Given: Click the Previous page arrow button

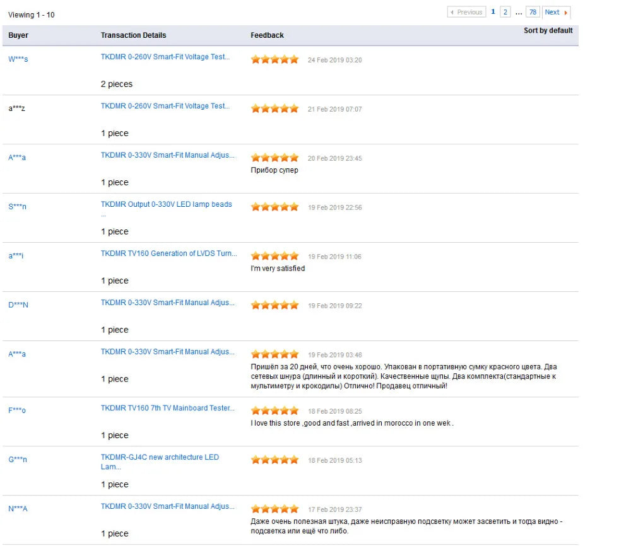Looking at the screenshot, I should click(466, 12).
